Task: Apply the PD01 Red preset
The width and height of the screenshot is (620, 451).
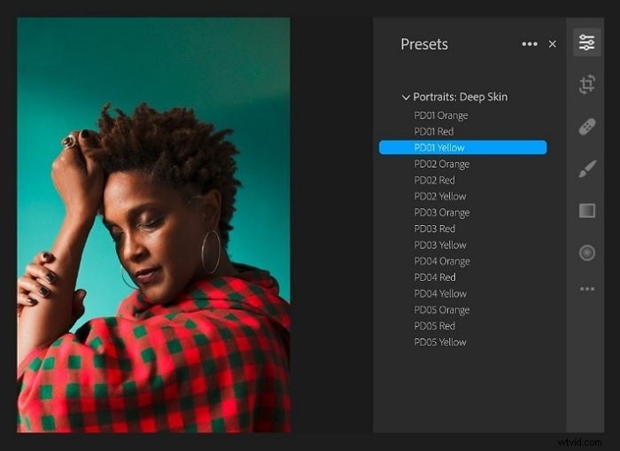Action: click(434, 131)
